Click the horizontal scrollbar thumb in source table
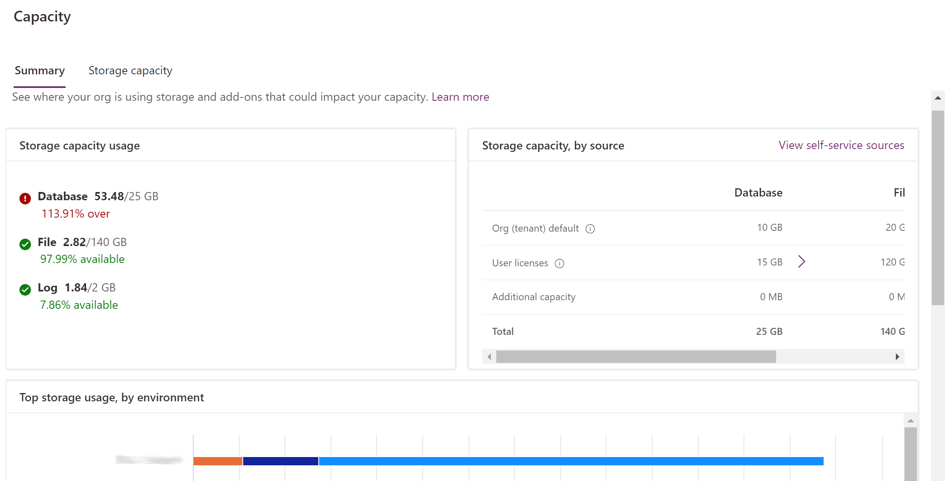 click(x=636, y=357)
